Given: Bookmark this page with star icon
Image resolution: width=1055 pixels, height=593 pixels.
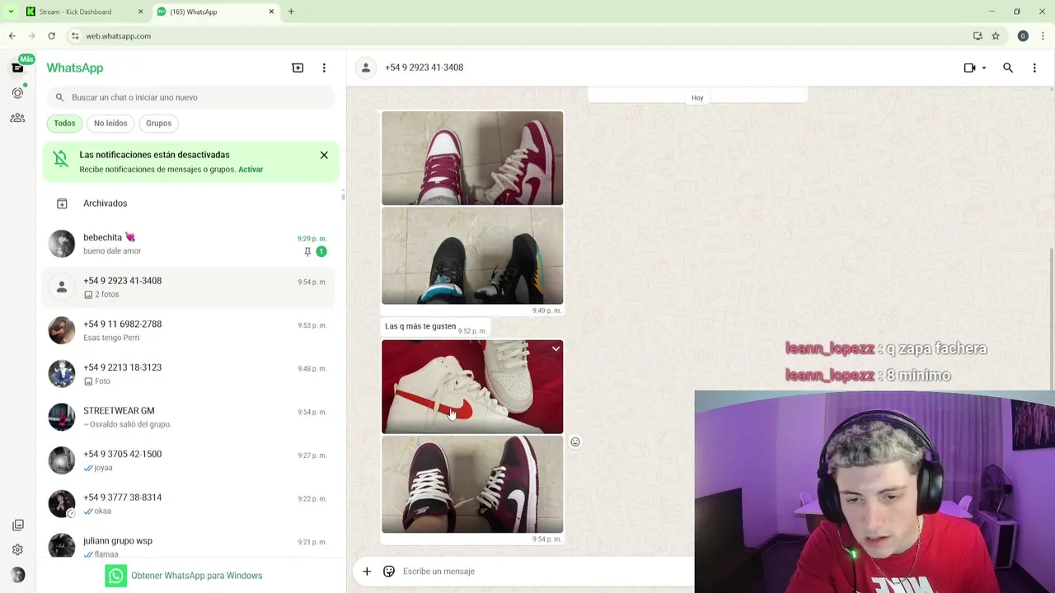Looking at the screenshot, I should point(996,35).
